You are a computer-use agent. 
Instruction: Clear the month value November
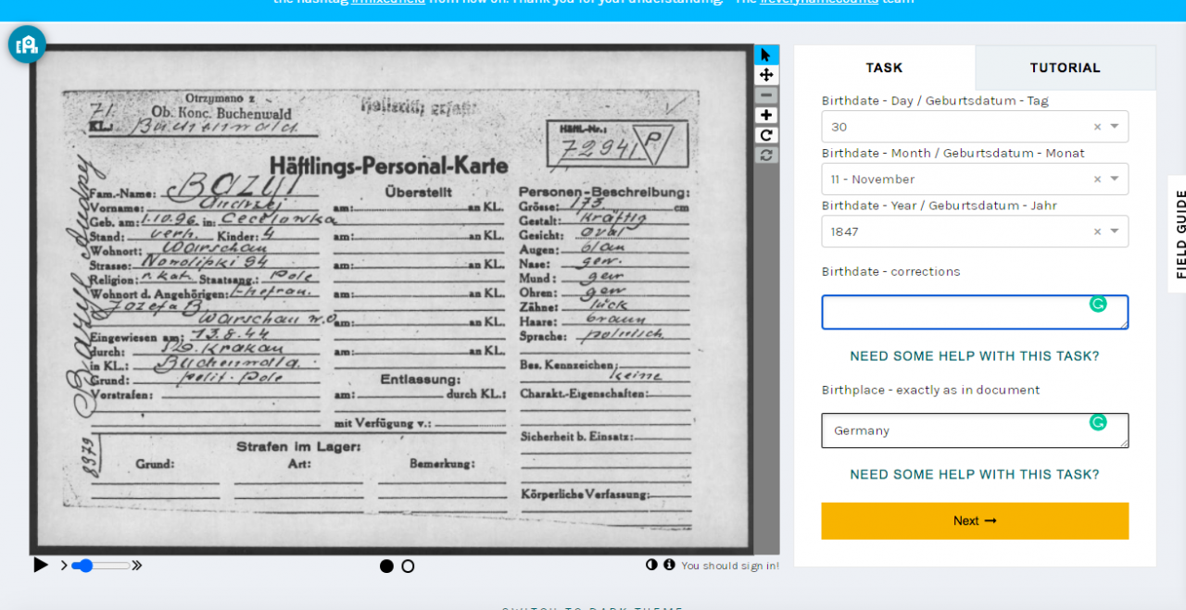[1097, 180]
